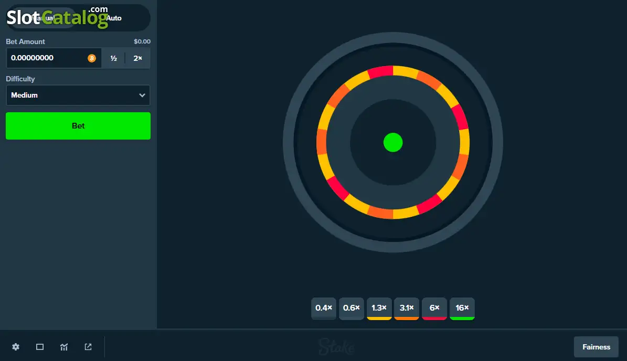Double the bet with 2× button
627x361 pixels.
(137, 58)
